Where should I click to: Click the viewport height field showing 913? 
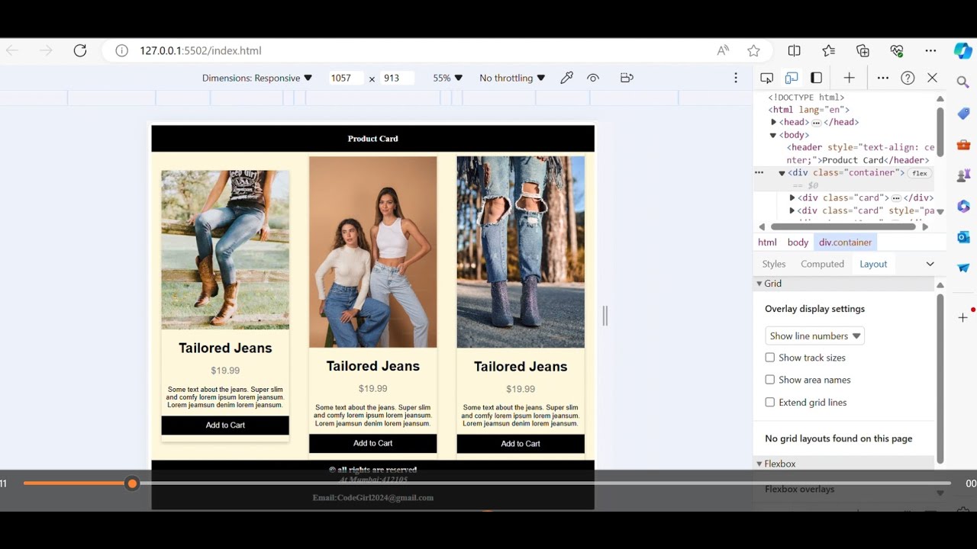[398, 78]
